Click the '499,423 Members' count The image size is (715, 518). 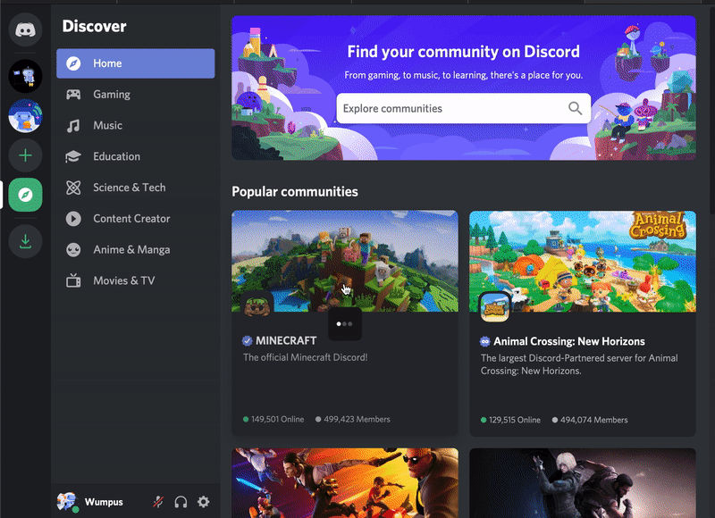(357, 419)
